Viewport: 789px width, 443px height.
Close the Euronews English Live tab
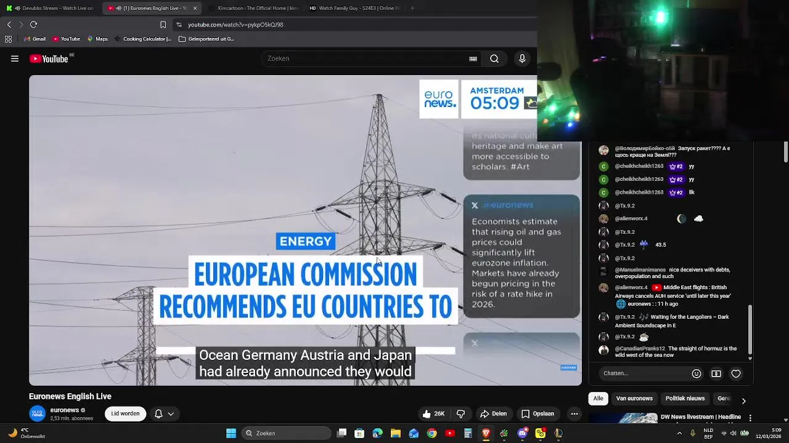pos(195,8)
